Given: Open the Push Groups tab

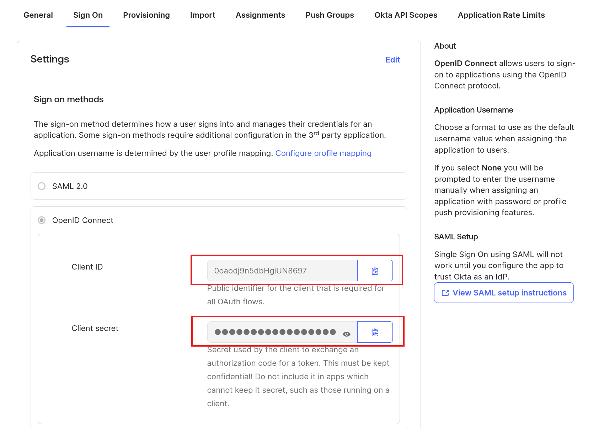Looking at the screenshot, I should pos(330,15).
